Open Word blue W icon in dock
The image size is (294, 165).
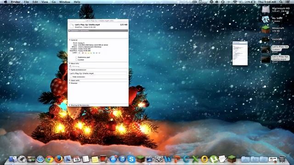[x=168, y=159]
